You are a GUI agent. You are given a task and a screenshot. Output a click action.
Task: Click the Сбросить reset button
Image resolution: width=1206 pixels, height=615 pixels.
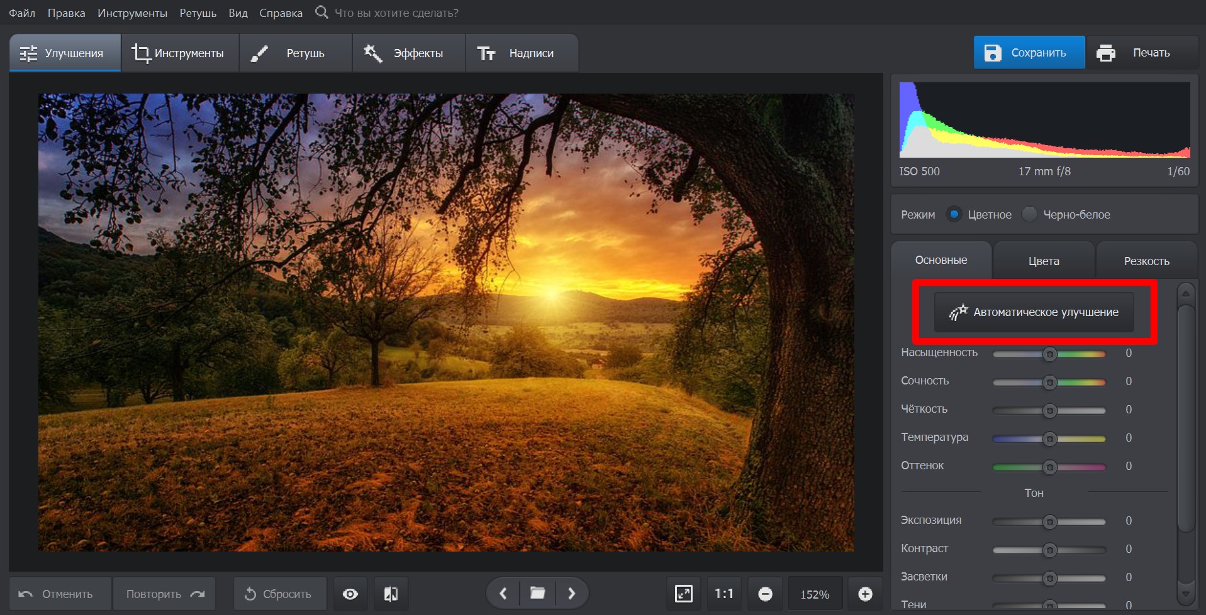pyautogui.click(x=280, y=594)
